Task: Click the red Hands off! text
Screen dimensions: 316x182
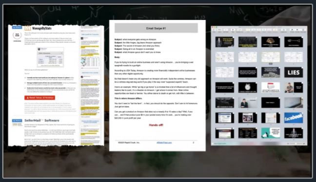Action: pyautogui.click(x=156, y=125)
